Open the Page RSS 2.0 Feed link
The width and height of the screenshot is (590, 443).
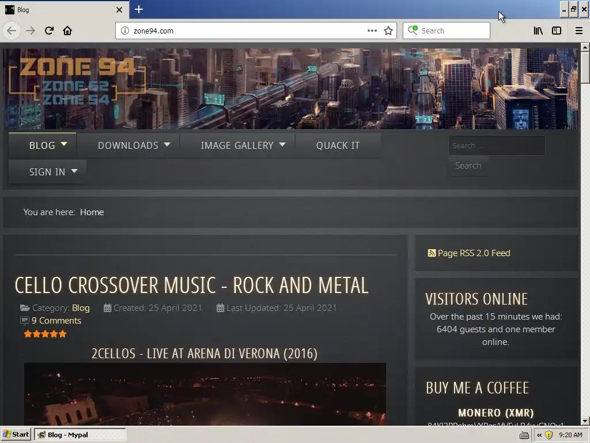coord(474,253)
